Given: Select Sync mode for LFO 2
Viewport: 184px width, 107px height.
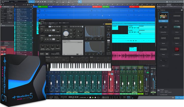Looking at the screenshot, I should tap(48, 39).
